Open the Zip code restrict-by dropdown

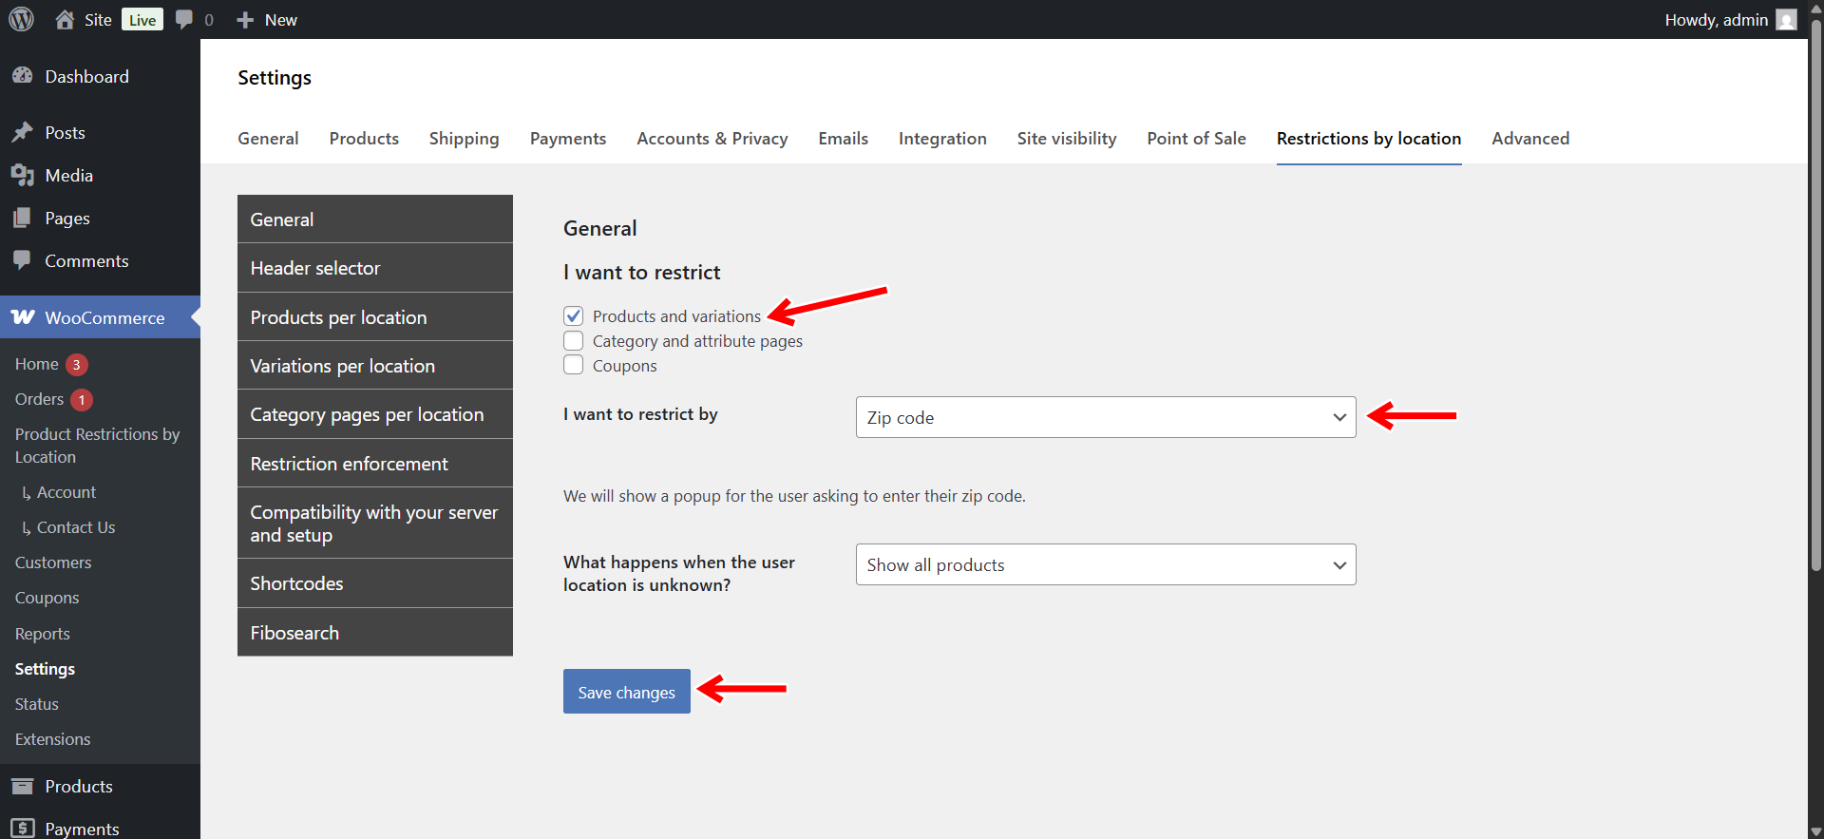(x=1105, y=417)
